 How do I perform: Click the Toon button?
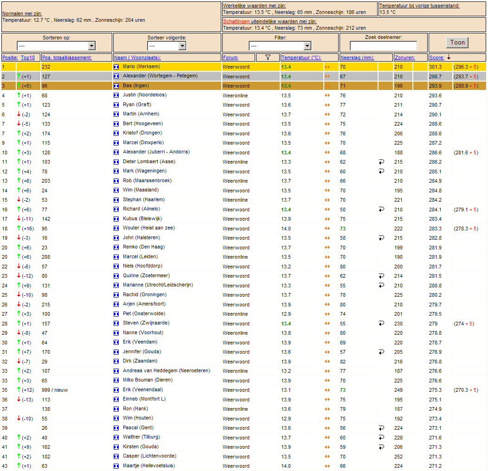coord(457,43)
